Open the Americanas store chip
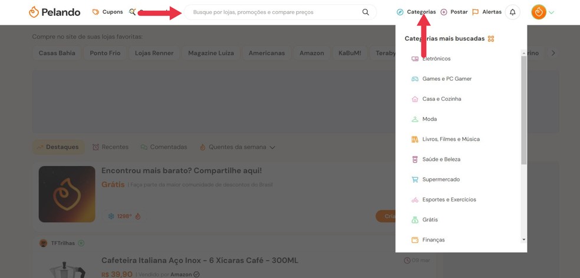The width and height of the screenshot is (580, 278). (x=266, y=53)
